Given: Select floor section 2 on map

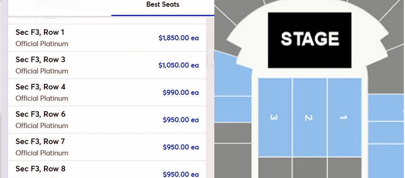Looking at the screenshot, I should 310,117.
